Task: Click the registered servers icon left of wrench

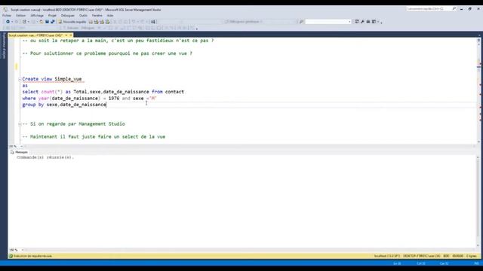Action: click(357, 22)
